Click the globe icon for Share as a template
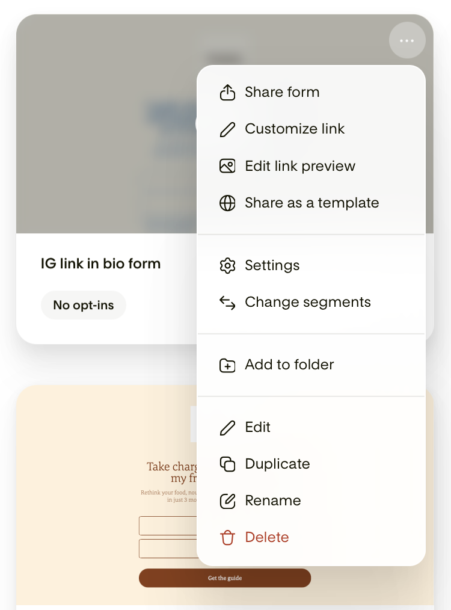Viewport: 451px width, 610px height. tap(227, 203)
